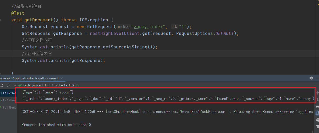Click the "_index":"zoomy_index" output line
The image size is (319, 133).
(x=168, y=99)
